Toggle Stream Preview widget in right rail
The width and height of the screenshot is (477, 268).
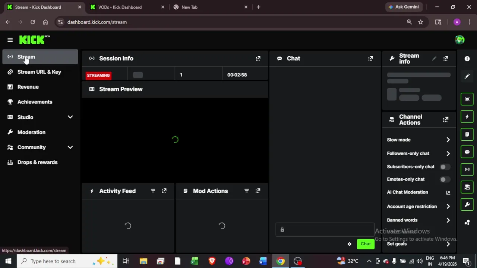[x=467, y=99]
